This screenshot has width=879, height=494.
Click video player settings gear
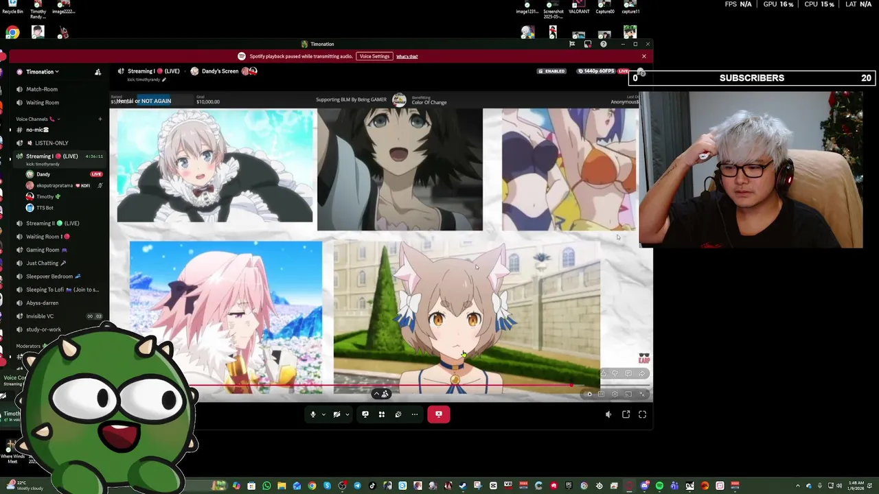(615, 394)
